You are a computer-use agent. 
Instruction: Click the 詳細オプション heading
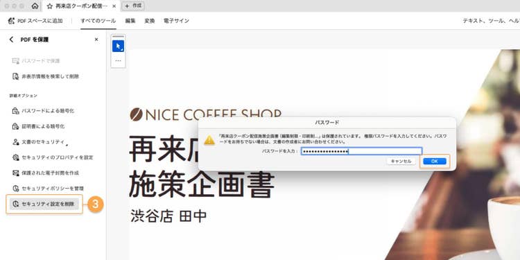tap(23, 96)
